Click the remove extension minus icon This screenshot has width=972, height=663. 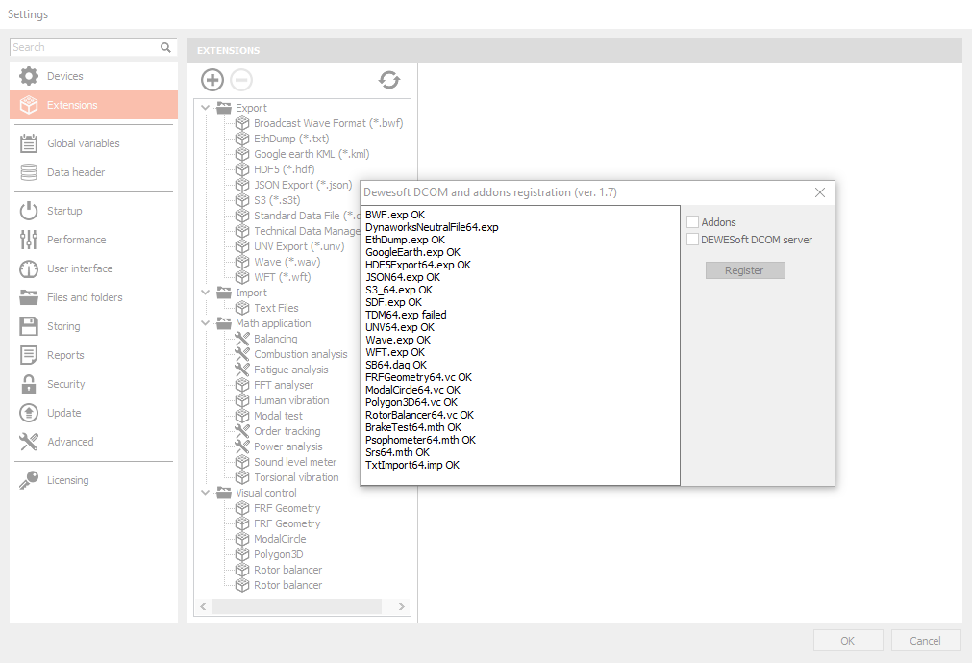(x=241, y=79)
